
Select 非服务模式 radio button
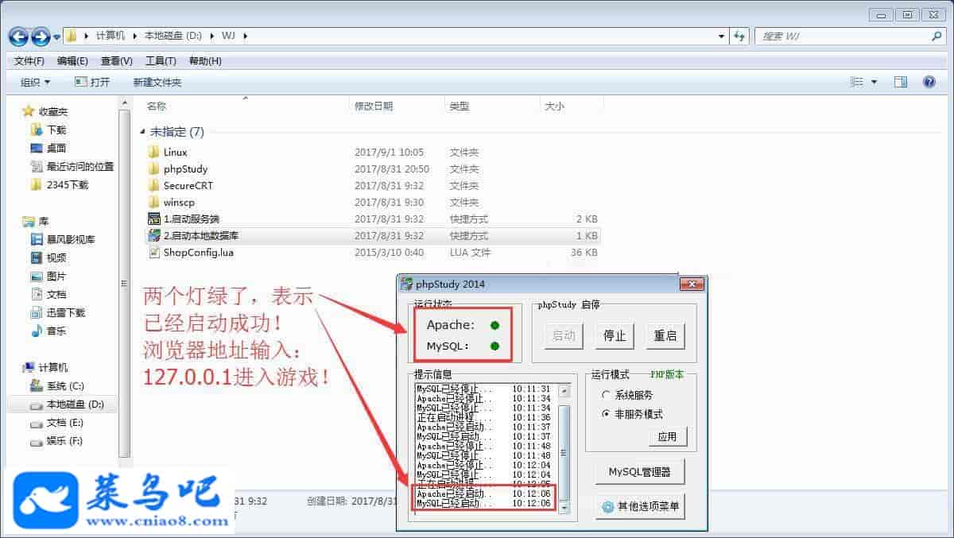coord(606,414)
